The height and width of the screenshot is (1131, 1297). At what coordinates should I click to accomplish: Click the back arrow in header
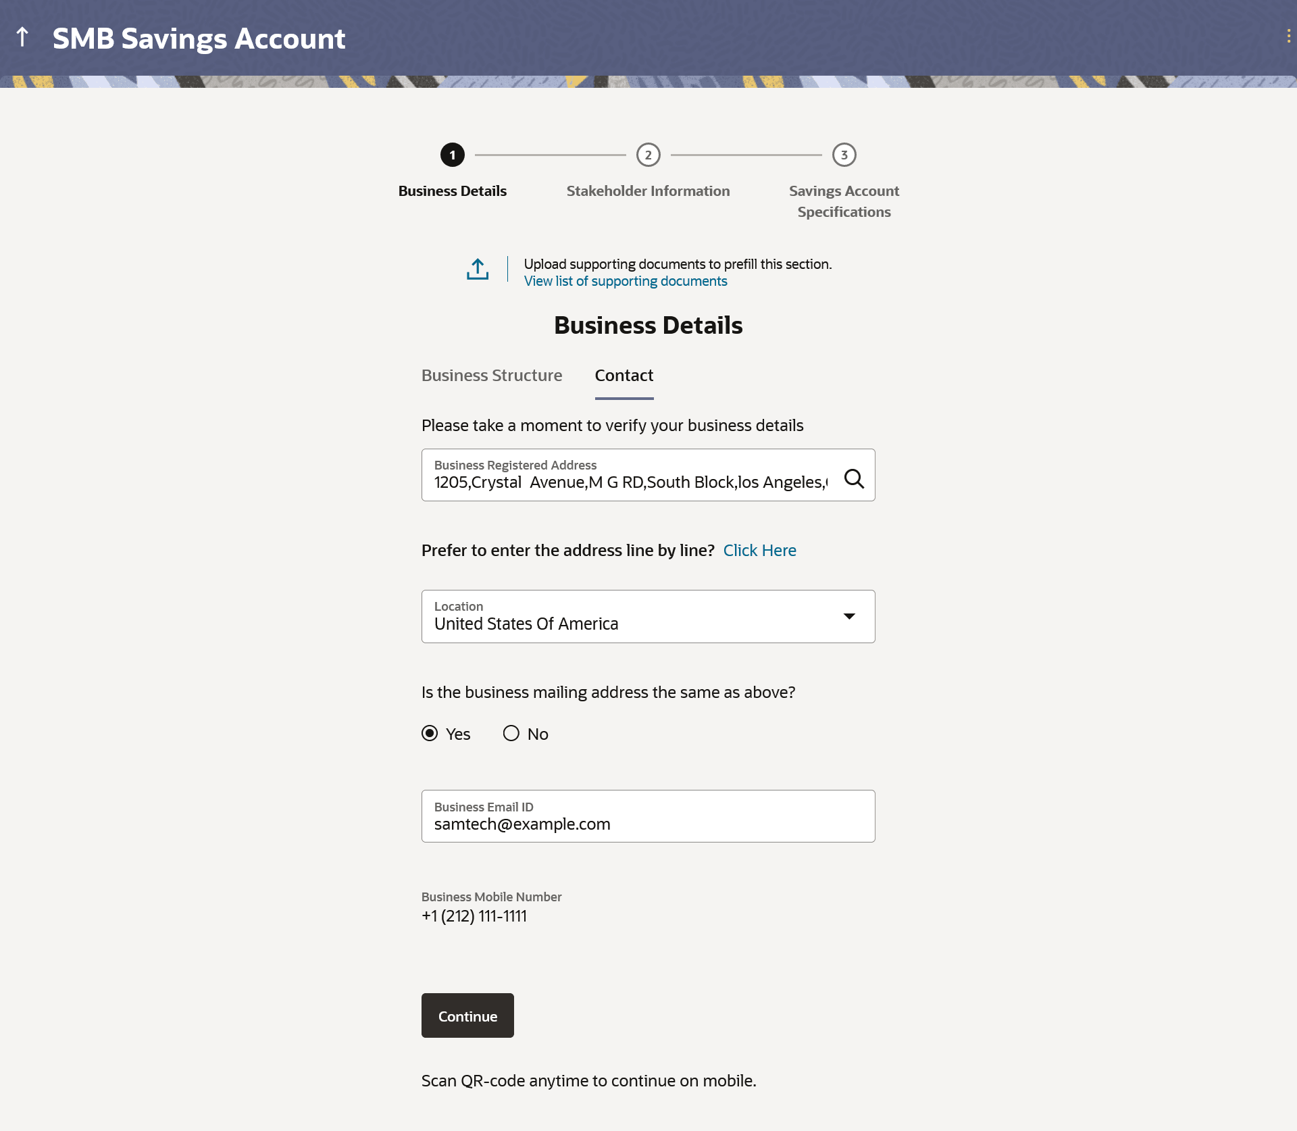pos(22,37)
